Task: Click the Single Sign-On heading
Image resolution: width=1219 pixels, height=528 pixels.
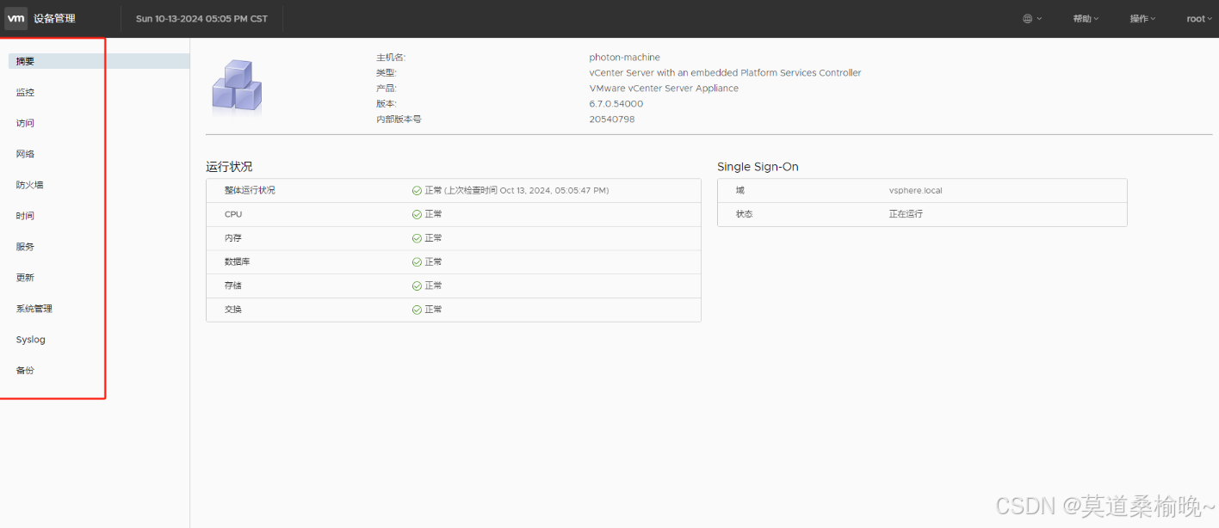Action: [758, 167]
